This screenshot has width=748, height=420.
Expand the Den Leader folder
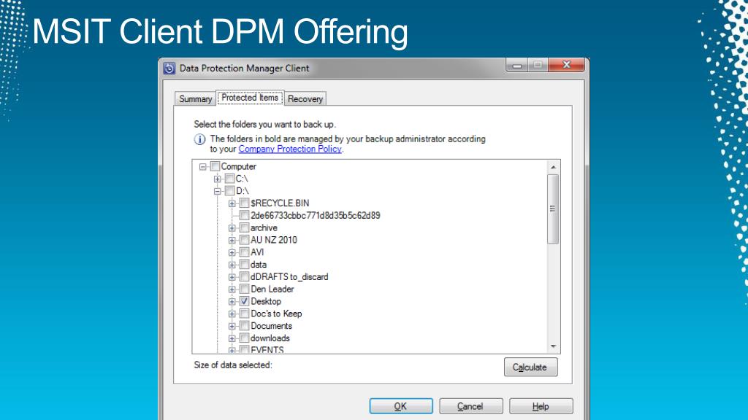232,289
